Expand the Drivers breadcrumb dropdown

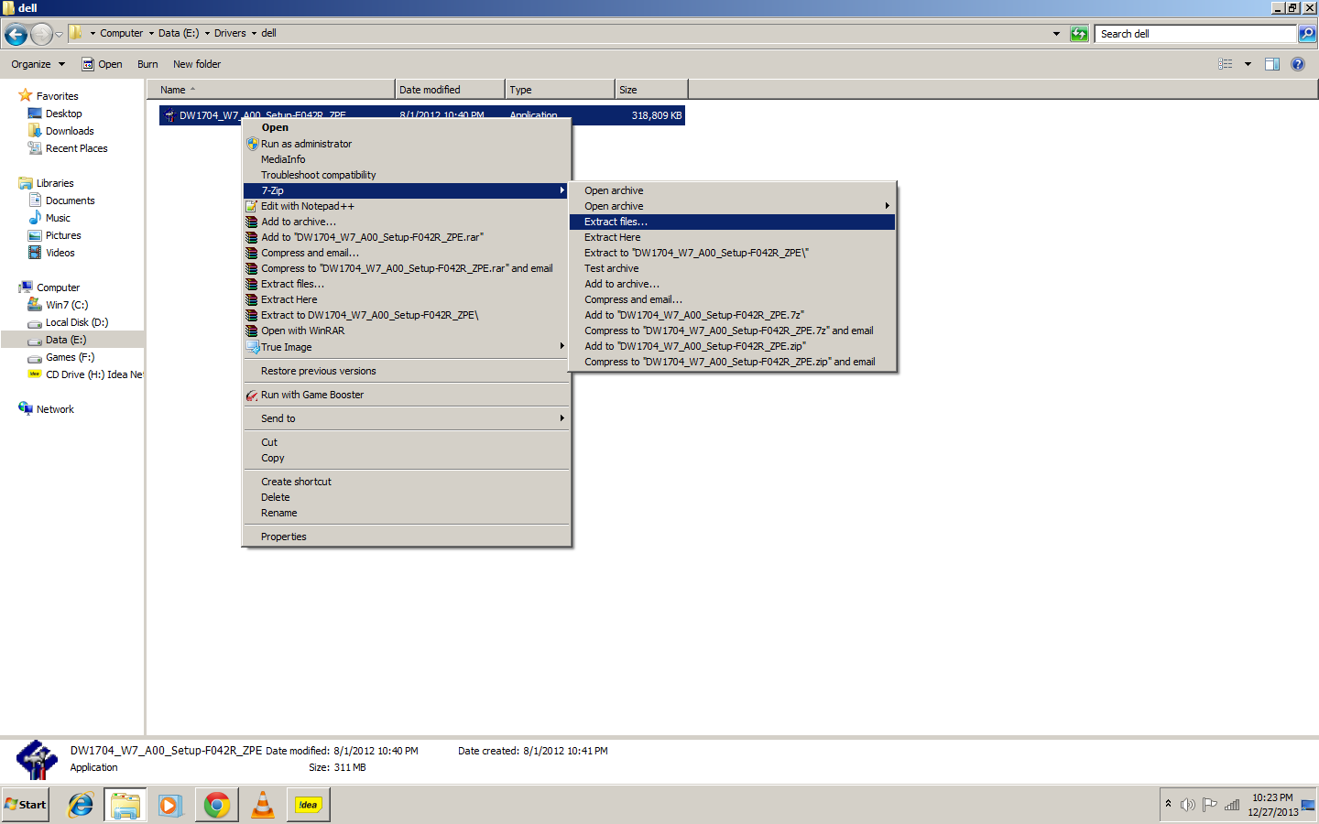(254, 34)
